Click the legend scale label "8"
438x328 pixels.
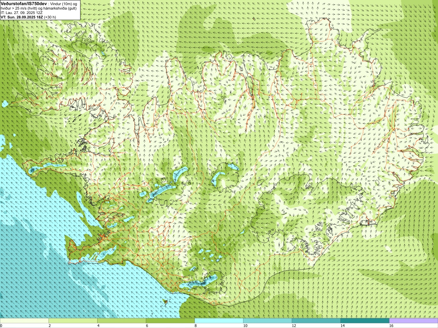tap(196, 326)
